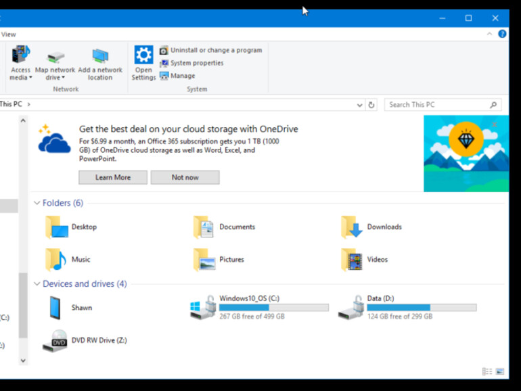Refresh the This PC view

(x=371, y=105)
